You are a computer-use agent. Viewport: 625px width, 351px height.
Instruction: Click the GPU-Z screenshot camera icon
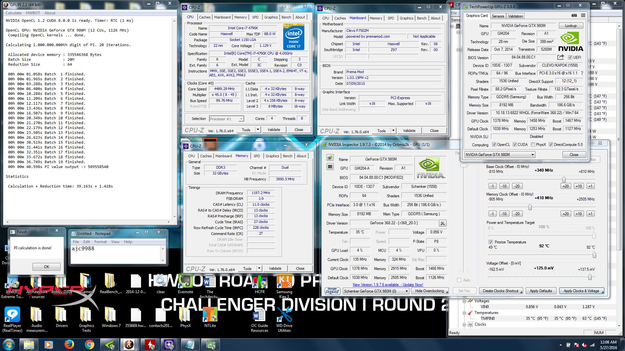574,15
